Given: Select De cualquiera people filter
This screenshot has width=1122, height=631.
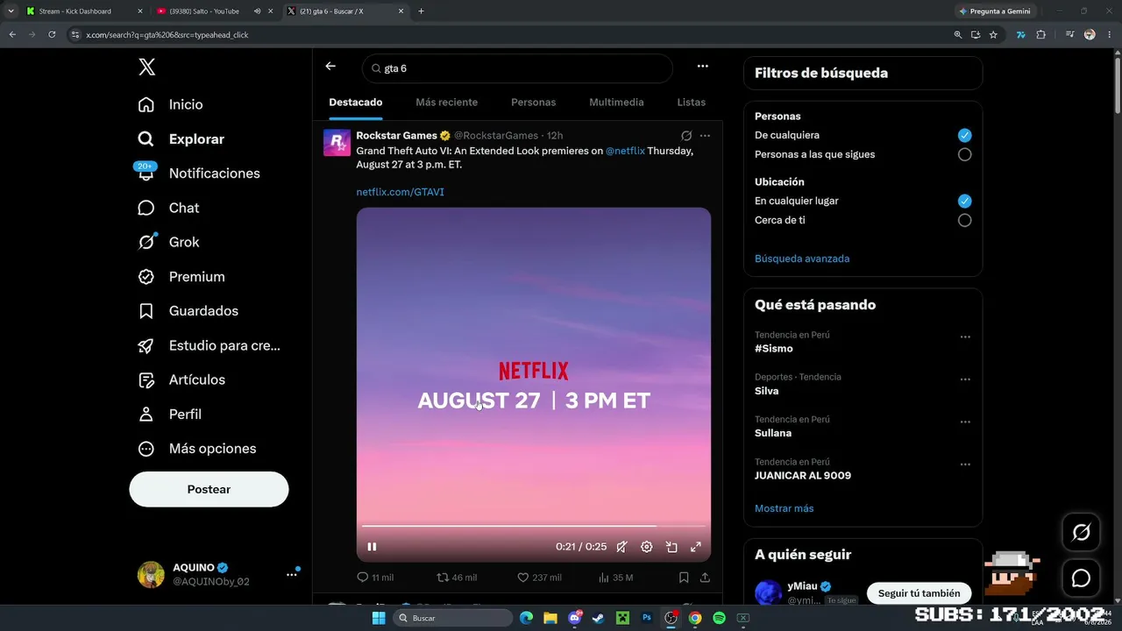Looking at the screenshot, I should point(964,135).
